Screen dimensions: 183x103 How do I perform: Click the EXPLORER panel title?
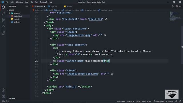click(13, 6)
